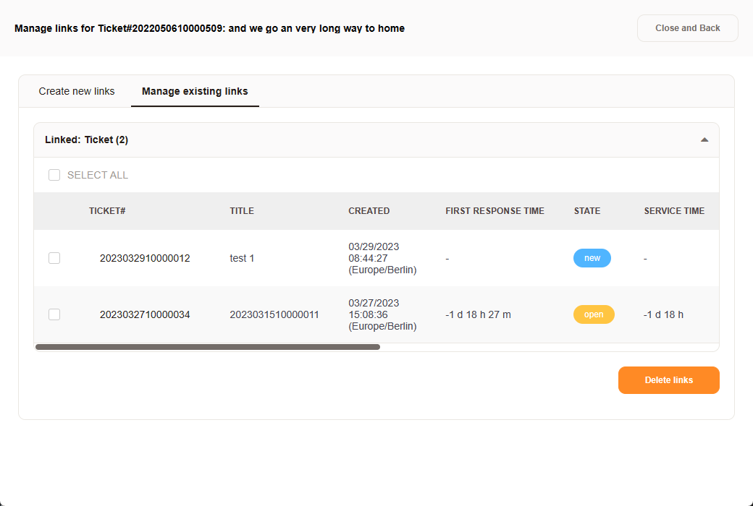Screen dimensions: 753x506
Task: Open ticket number 2023032710000034
Action: click(145, 314)
